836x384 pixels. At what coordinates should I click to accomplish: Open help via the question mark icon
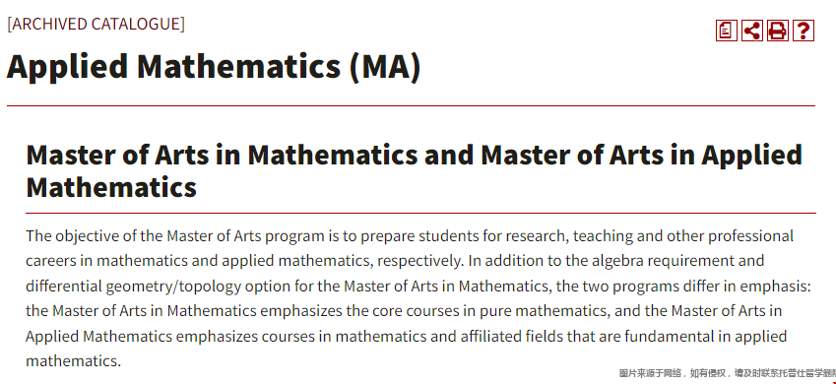803,31
